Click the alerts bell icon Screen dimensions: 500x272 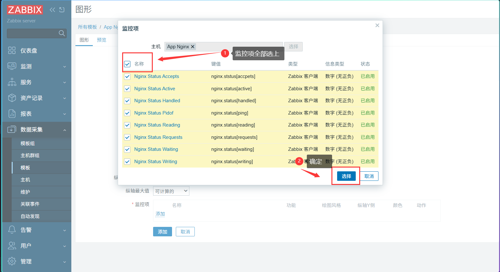click(12, 230)
